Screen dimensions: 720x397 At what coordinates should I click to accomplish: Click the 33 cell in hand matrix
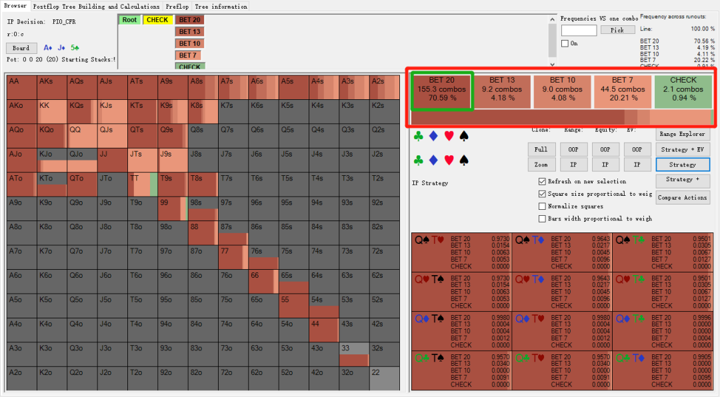click(355, 354)
